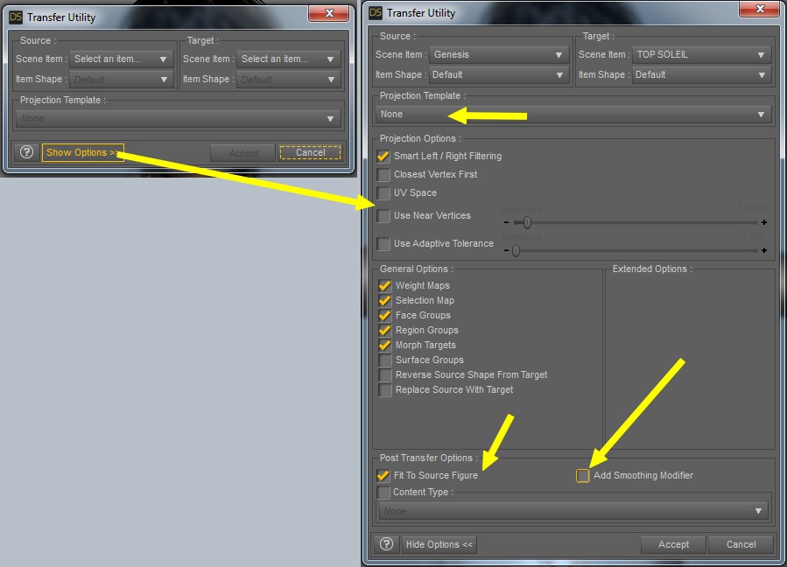Viewport: 787px width, 567px height.
Task: Open Projection Template dropdown in large window
Action: (x=573, y=115)
